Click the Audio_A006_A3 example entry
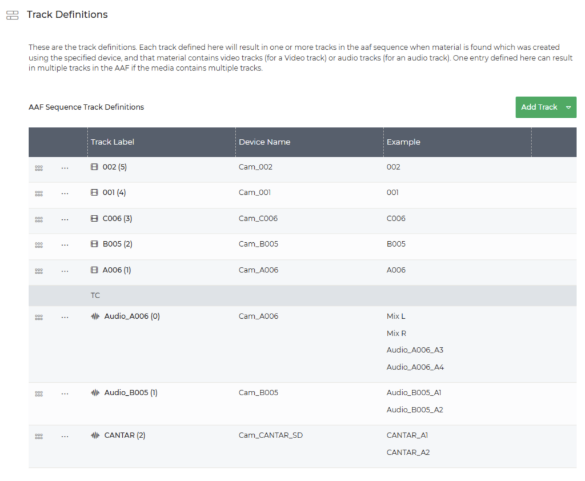 point(415,350)
